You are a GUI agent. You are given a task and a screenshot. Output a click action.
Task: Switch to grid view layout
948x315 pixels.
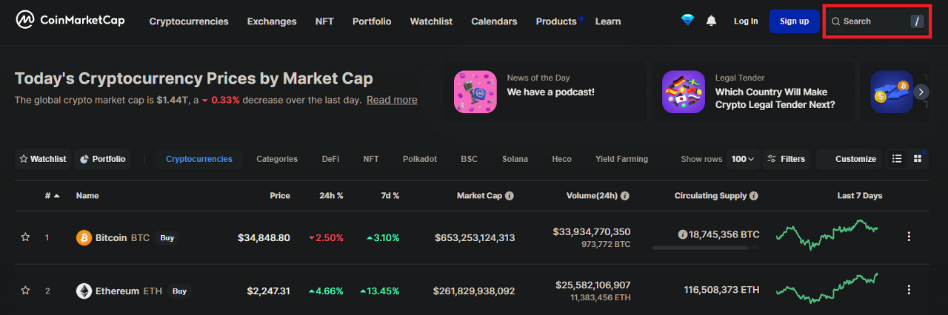point(918,158)
